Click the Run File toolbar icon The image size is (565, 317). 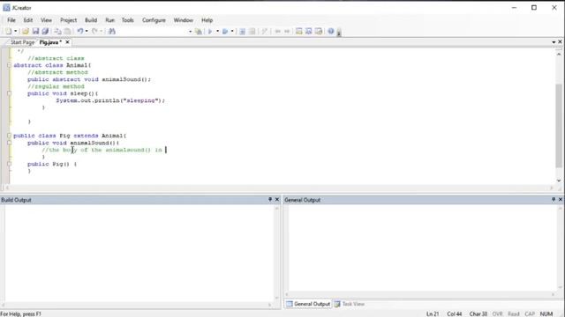[x=225, y=32]
